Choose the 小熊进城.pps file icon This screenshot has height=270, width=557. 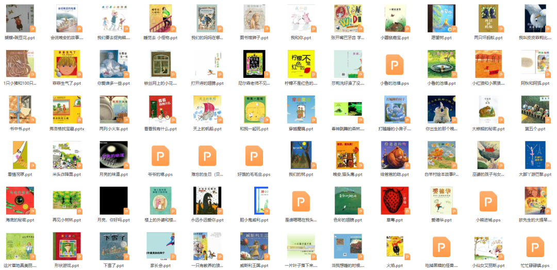(x=488, y=201)
